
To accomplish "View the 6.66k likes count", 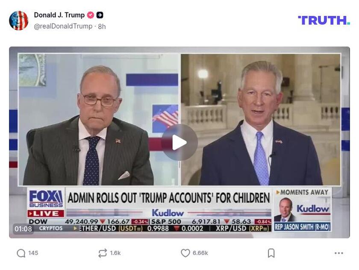I will (x=200, y=253).
